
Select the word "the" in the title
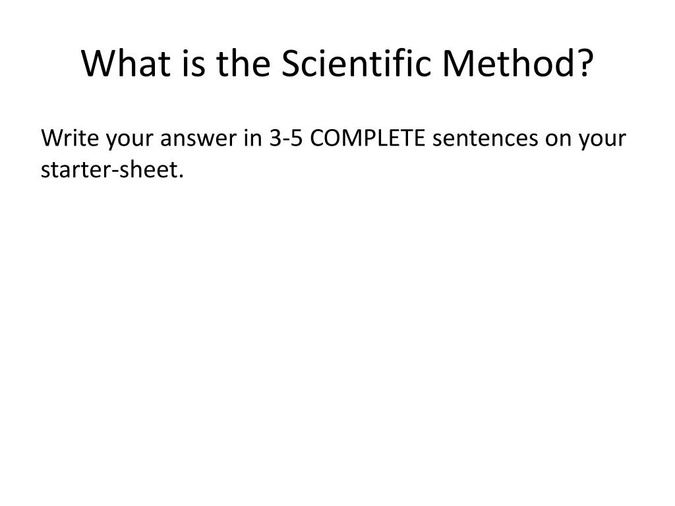click(243, 63)
